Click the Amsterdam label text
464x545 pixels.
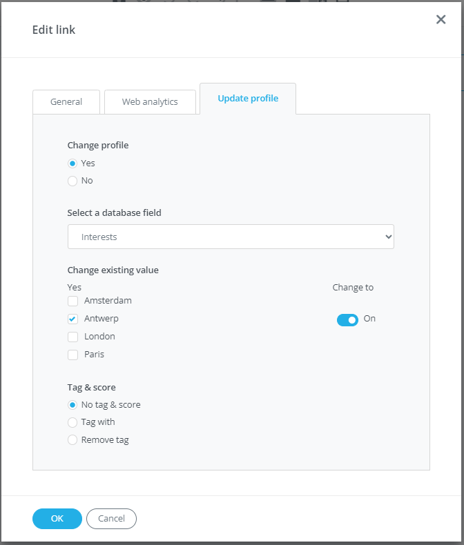(x=108, y=301)
